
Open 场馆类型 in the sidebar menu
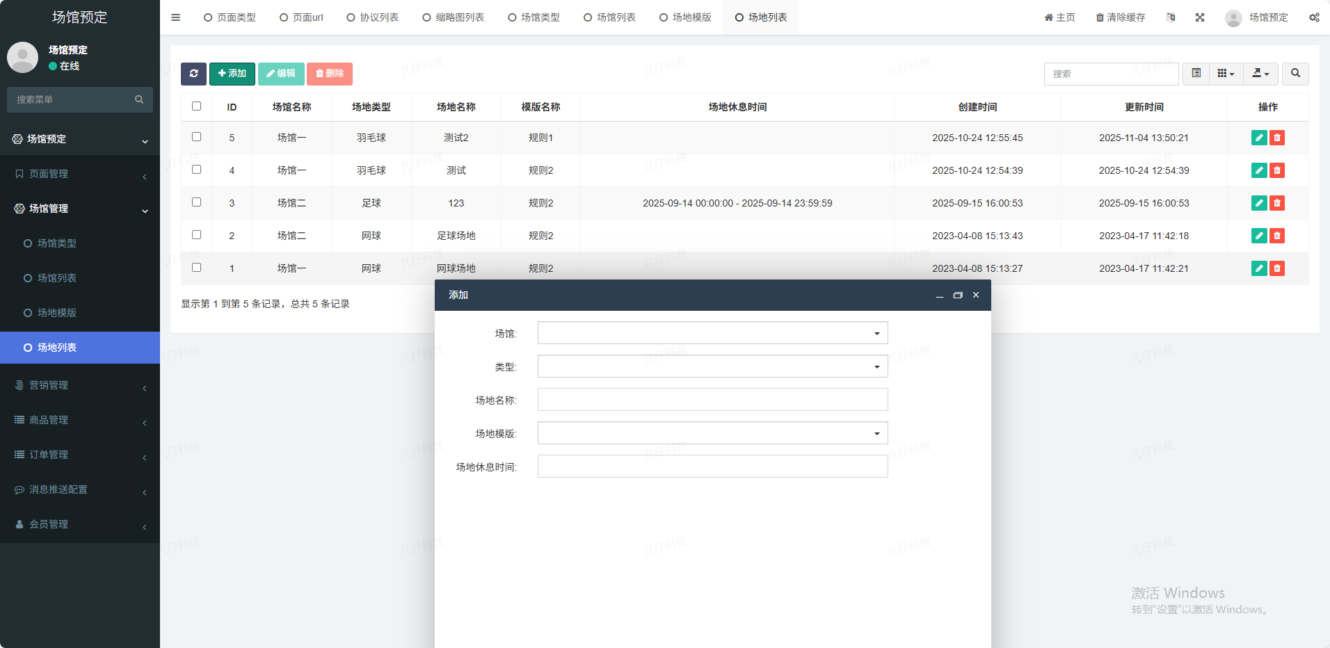pos(57,243)
